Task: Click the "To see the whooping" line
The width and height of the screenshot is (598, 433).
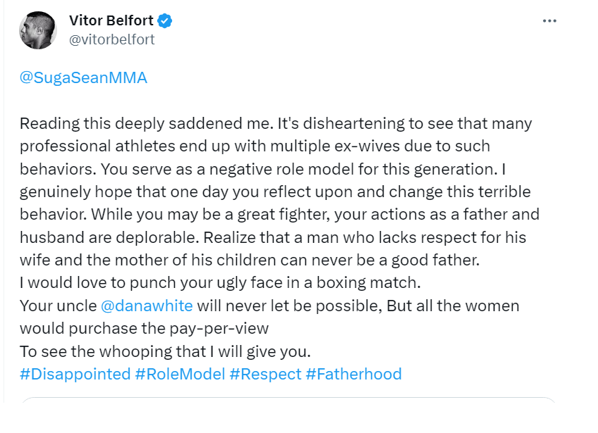Action: [165, 351]
